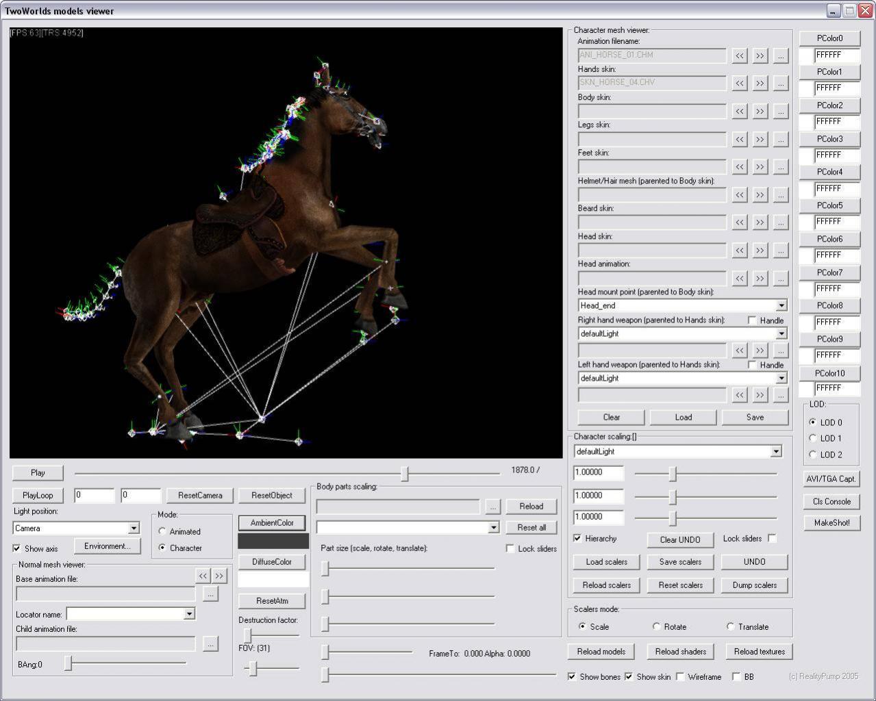Browse Head animation with ellipsis button
This screenshot has height=701, width=876.
pyautogui.click(x=780, y=278)
